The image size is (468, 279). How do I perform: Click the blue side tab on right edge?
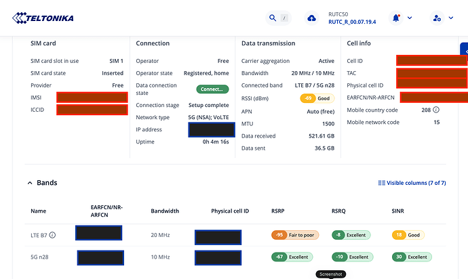[464, 51]
